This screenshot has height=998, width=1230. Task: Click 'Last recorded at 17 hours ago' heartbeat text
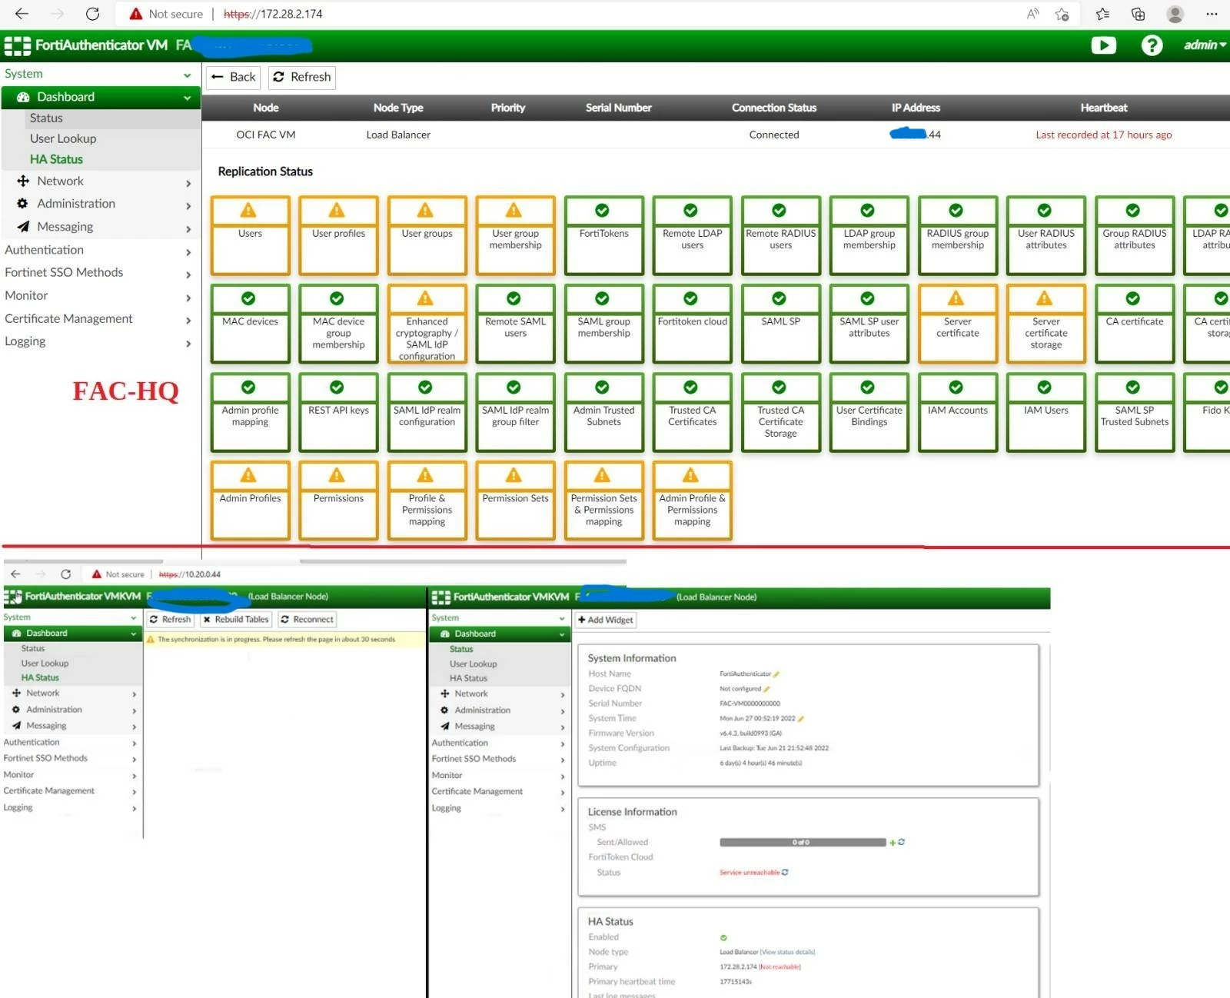pyautogui.click(x=1103, y=135)
